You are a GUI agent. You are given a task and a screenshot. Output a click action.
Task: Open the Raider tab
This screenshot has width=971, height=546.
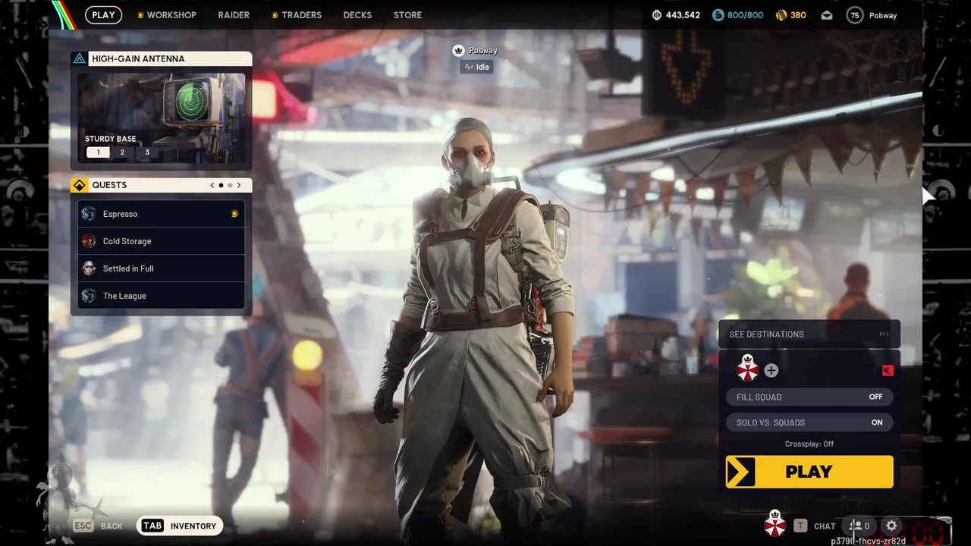click(x=234, y=15)
